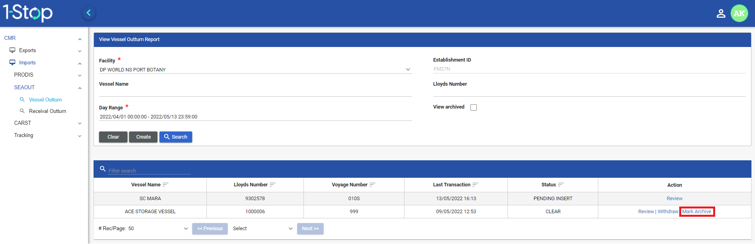Screen dimensions: 755x244
Task: Select the CARST menu item
Action: pos(22,123)
